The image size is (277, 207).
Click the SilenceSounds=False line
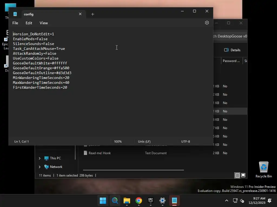click(x=33, y=44)
